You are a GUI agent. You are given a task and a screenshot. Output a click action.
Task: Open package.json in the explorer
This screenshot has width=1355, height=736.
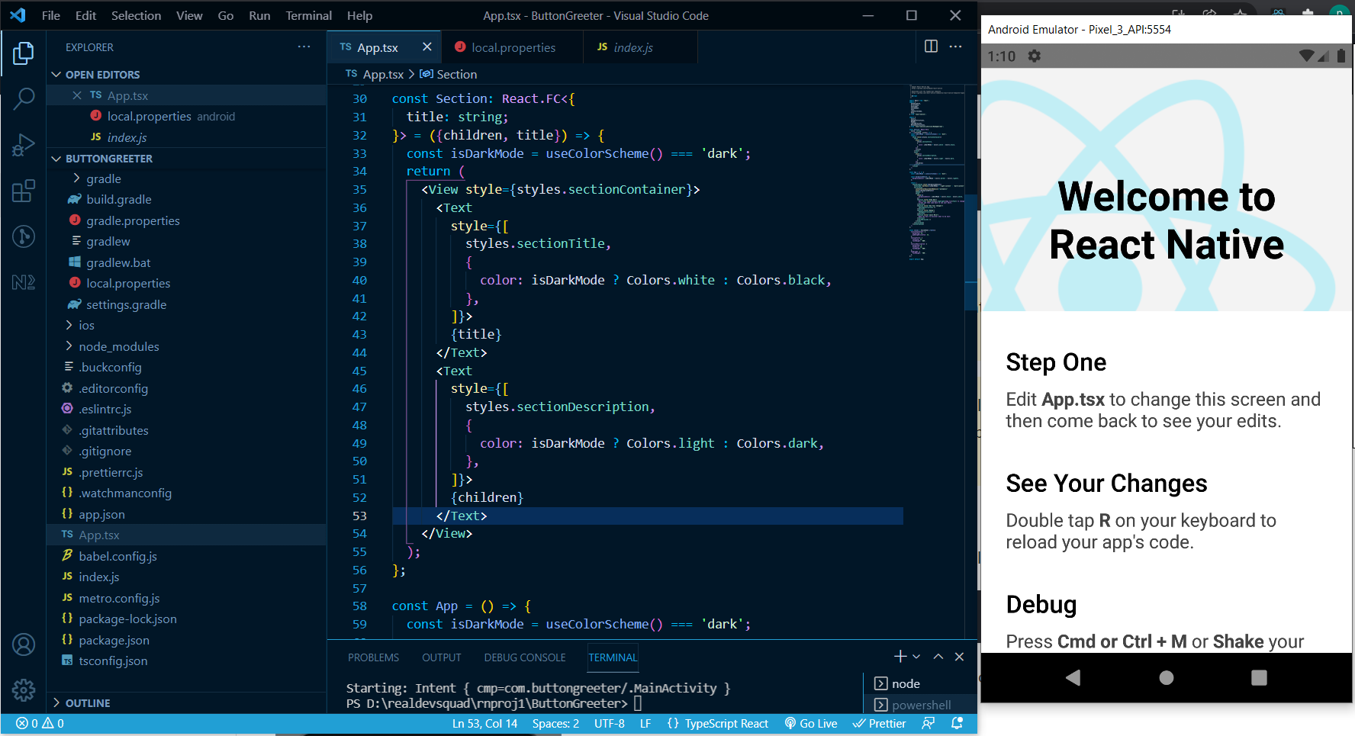[x=114, y=640]
